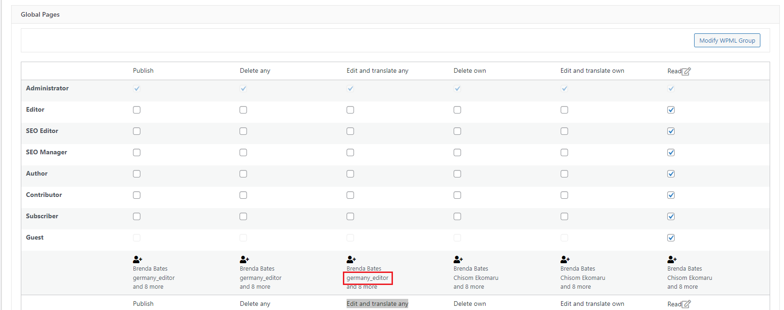Image resolution: width=784 pixels, height=310 pixels.
Task: Check Edit and translate own for Contributor
Action: tap(564, 195)
